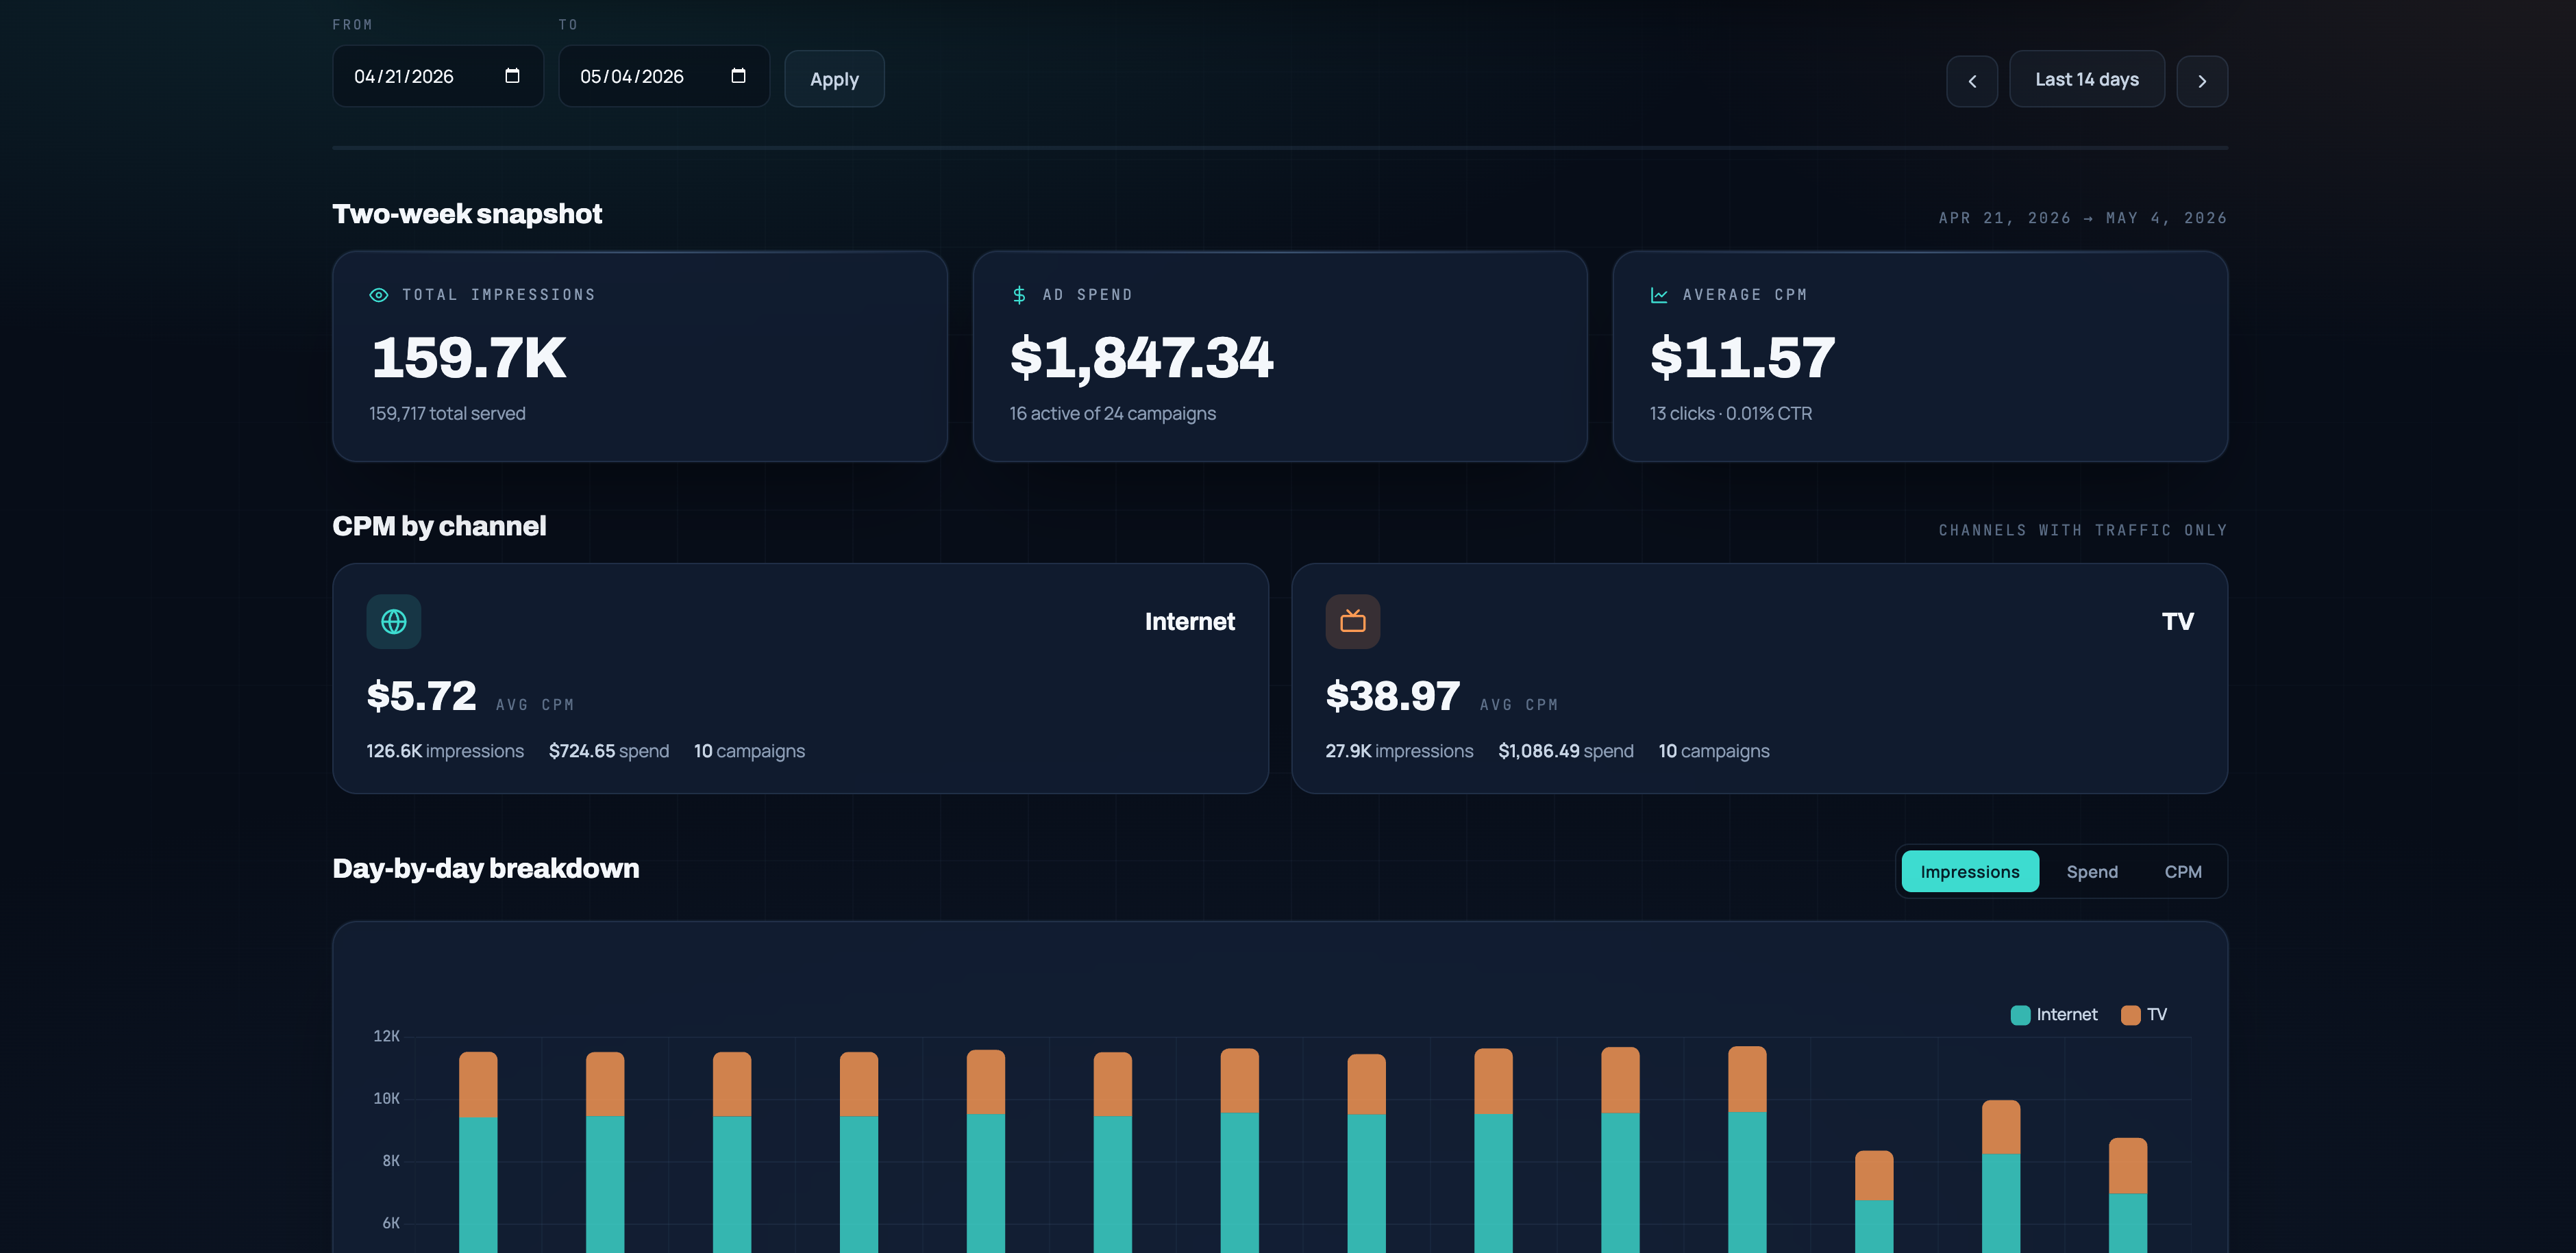Click the 126.6K impressions stat

[x=445, y=751]
